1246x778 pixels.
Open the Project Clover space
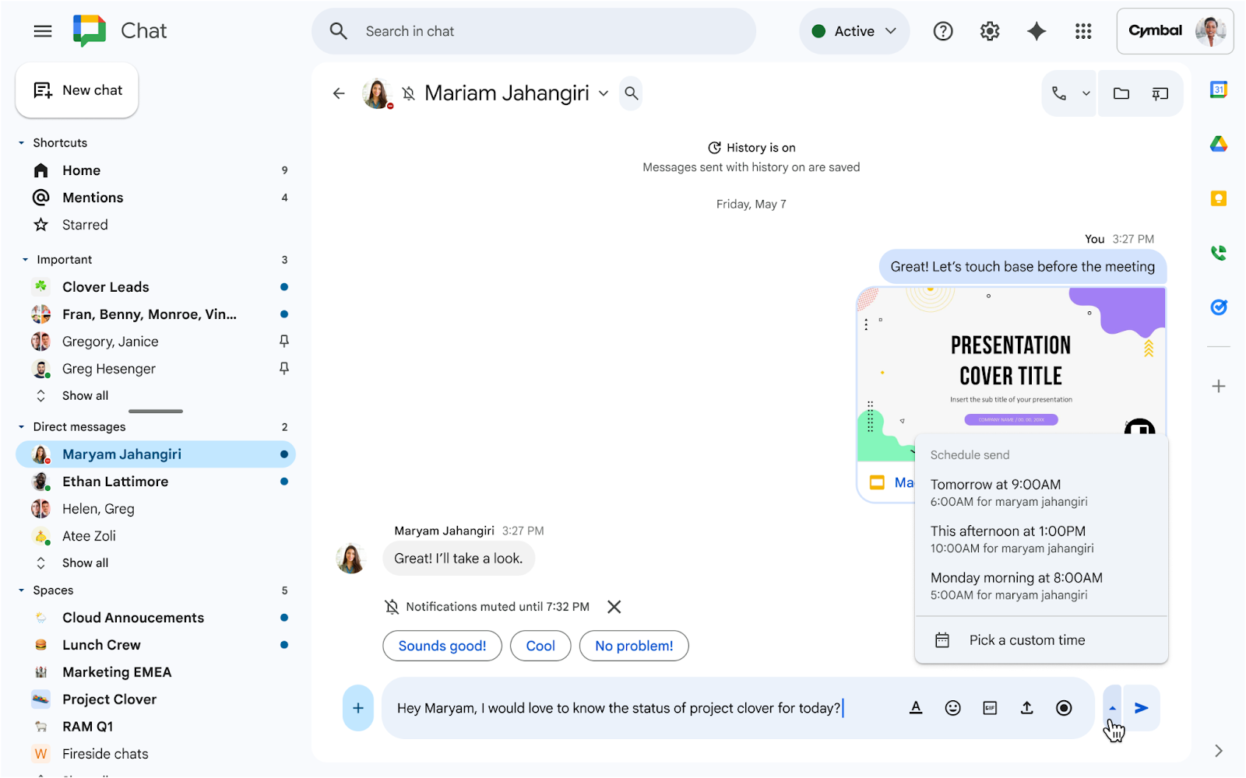[110, 699]
